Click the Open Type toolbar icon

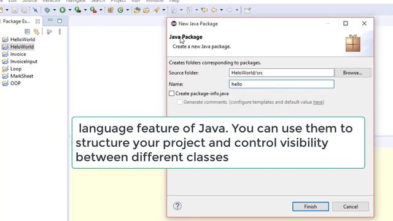point(137,10)
